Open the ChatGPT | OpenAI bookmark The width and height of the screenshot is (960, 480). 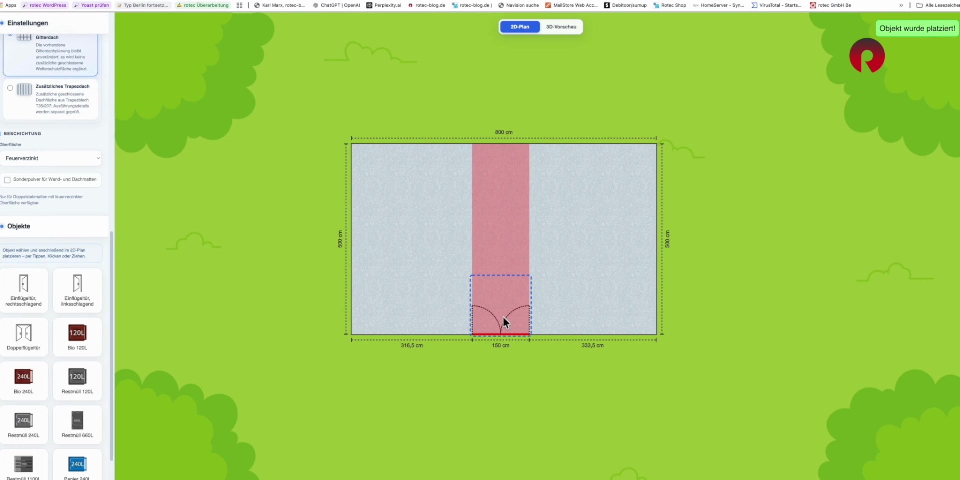tap(336, 5)
